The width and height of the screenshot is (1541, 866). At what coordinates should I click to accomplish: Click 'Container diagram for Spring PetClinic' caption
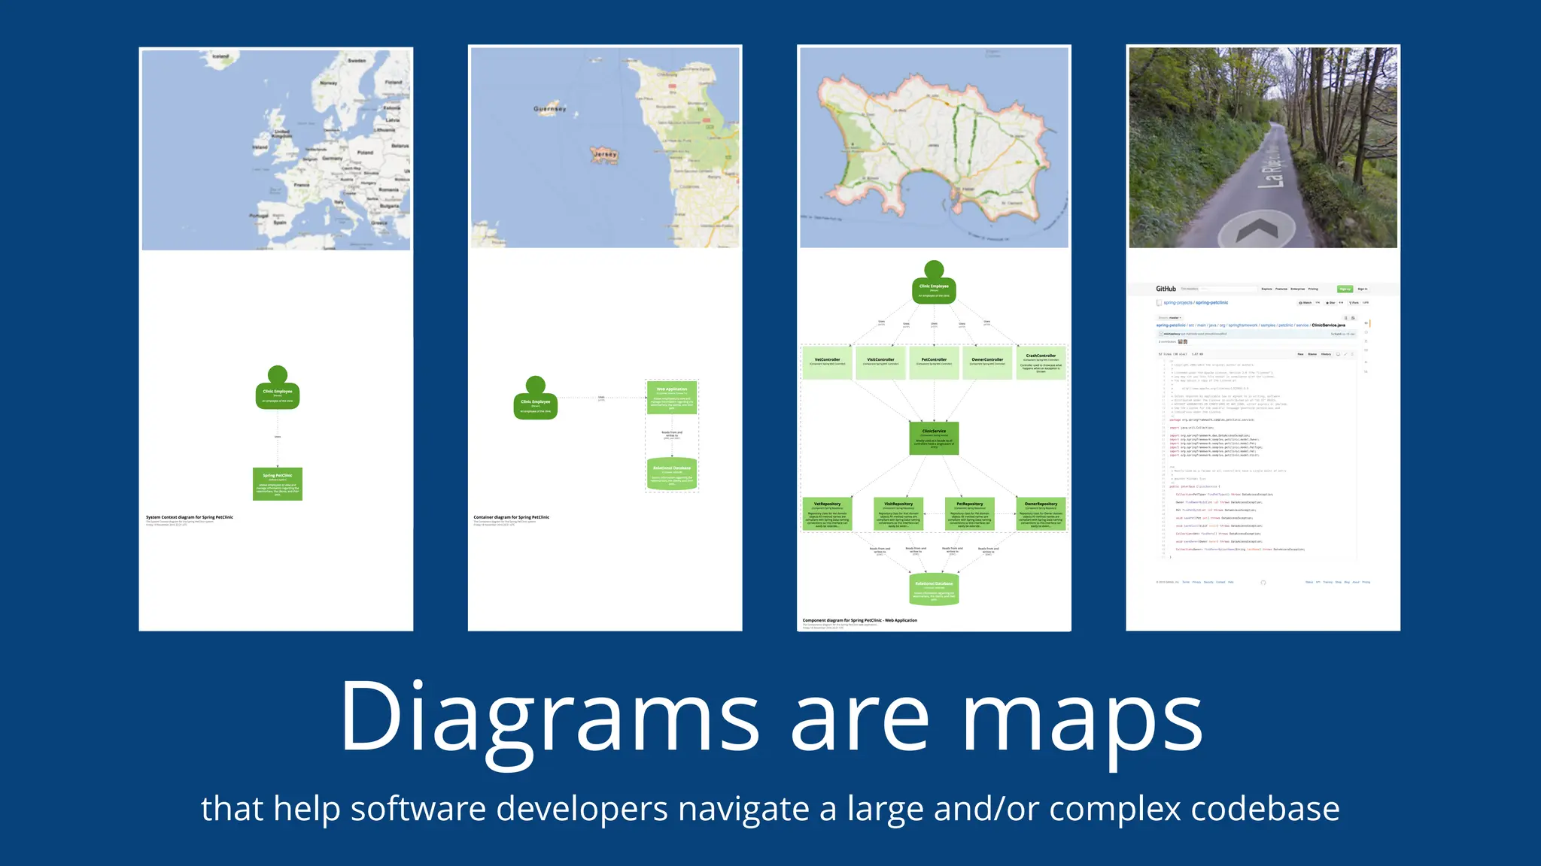[x=512, y=517]
